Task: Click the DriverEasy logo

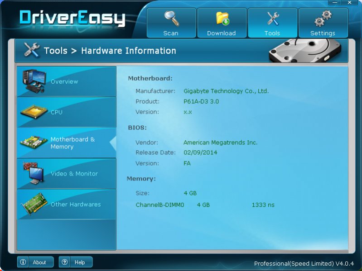Action: [72, 18]
